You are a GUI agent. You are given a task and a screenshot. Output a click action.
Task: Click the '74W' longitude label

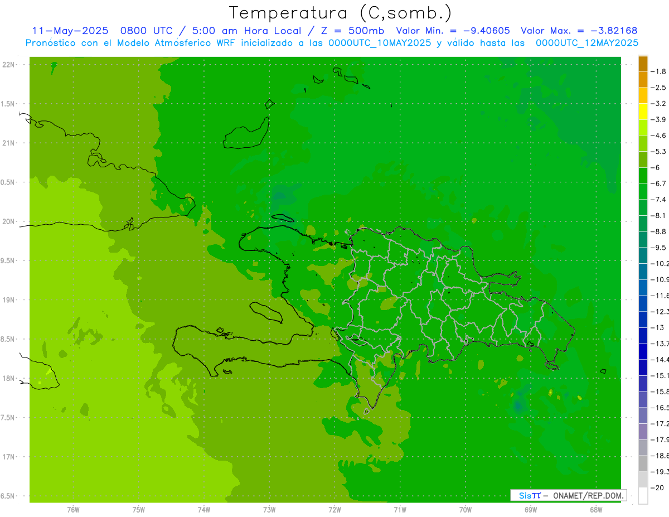point(204,509)
